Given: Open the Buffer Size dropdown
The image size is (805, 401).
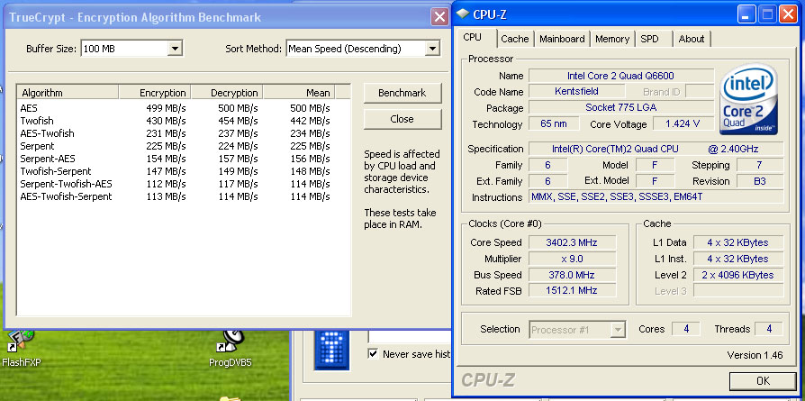Looking at the screenshot, I should [175, 49].
